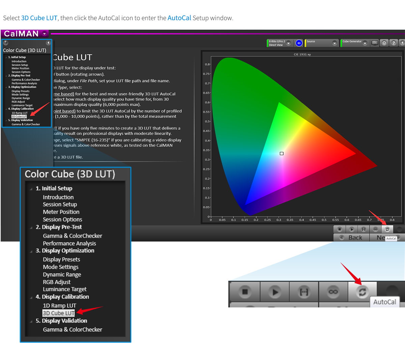Select Meter Position in the enlarged workflow panel
The width and height of the screenshot is (405, 351).
pyautogui.click(x=61, y=212)
